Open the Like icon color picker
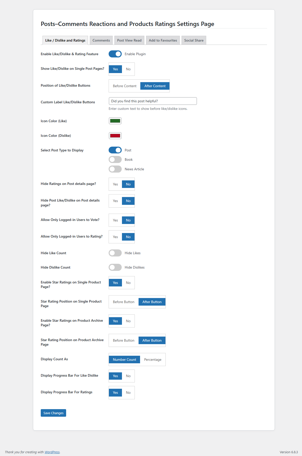Viewport: 302px width, 456px height. coord(115,121)
